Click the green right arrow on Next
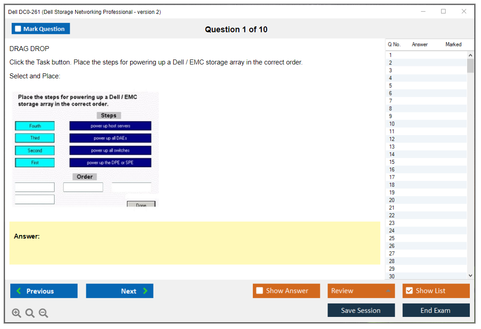The width and height of the screenshot is (481, 329). (x=145, y=291)
